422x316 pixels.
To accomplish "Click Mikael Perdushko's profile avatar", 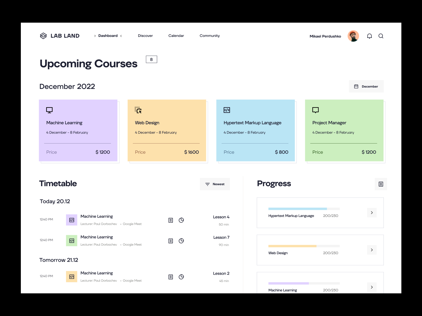I will [353, 36].
